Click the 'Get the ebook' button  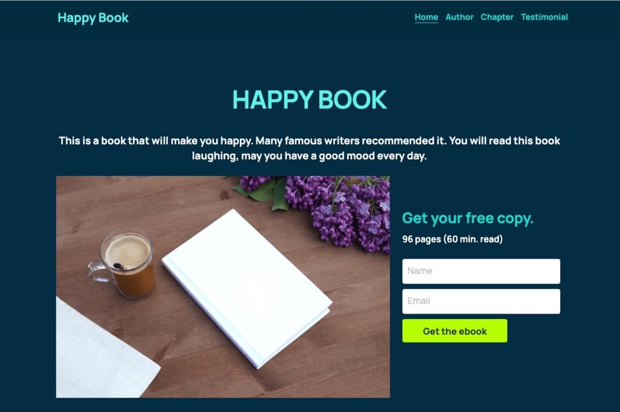click(x=455, y=331)
